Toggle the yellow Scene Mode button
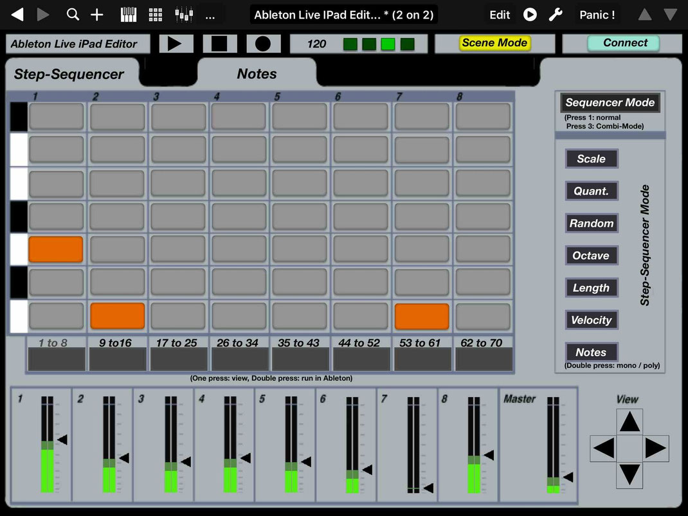 (494, 43)
